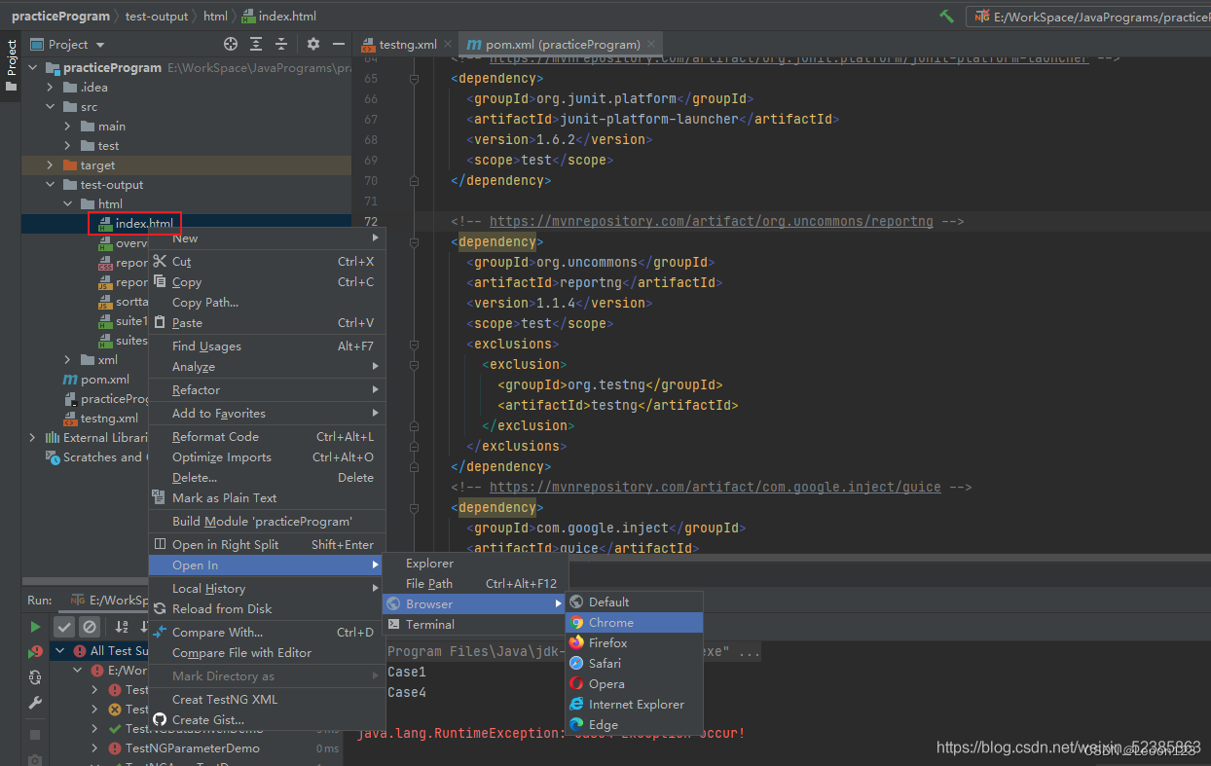Viewport: 1211px width, 766px height.
Task: Hide the Project tool window
Action: 338,44
